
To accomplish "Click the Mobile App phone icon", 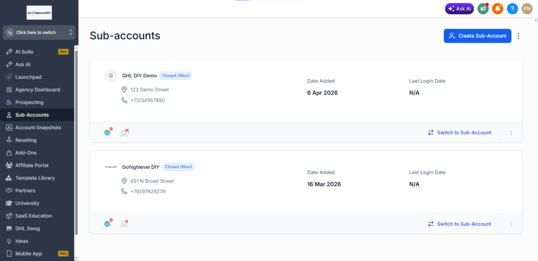I will (x=9, y=254).
